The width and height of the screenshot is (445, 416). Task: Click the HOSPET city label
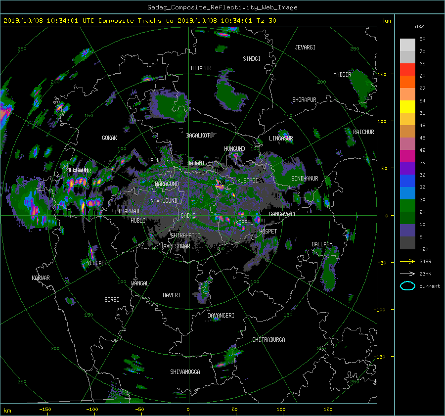268,231
